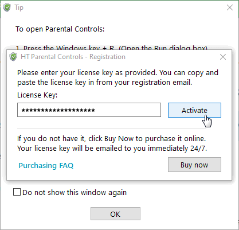Click the 'HT Parental Controls - Registration' title text
Viewport: 239px width, 230px height.
pyautogui.click(x=73, y=57)
